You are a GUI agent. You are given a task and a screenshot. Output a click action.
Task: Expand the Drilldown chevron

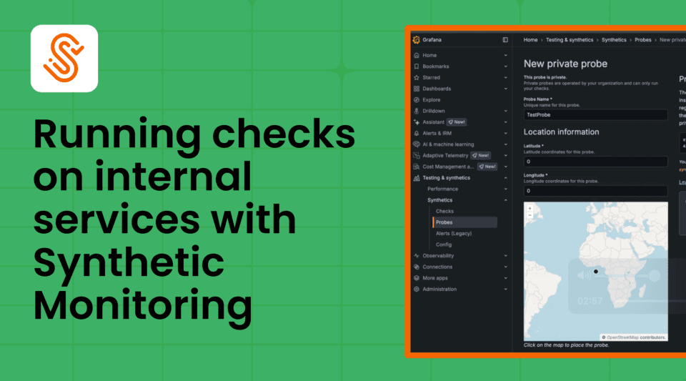coord(506,111)
